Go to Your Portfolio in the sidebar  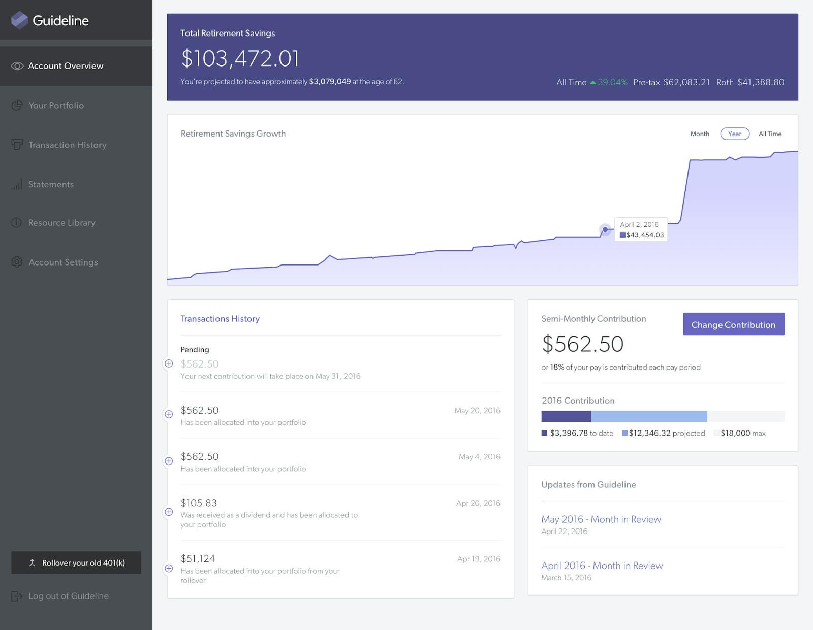click(56, 105)
